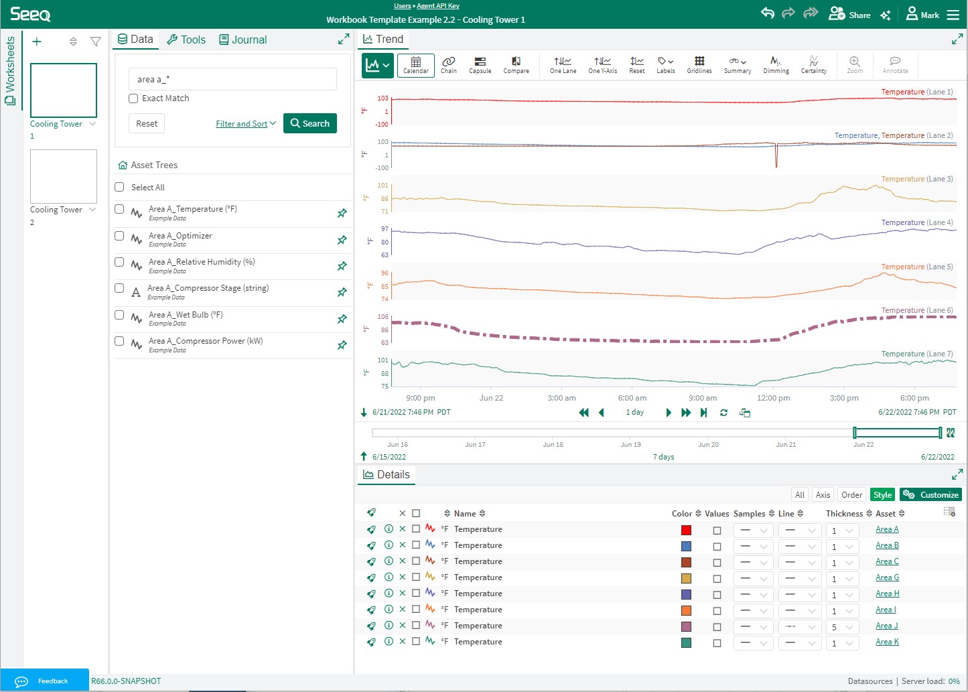Enable Values checkbox for Area A row

pos(717,531)
